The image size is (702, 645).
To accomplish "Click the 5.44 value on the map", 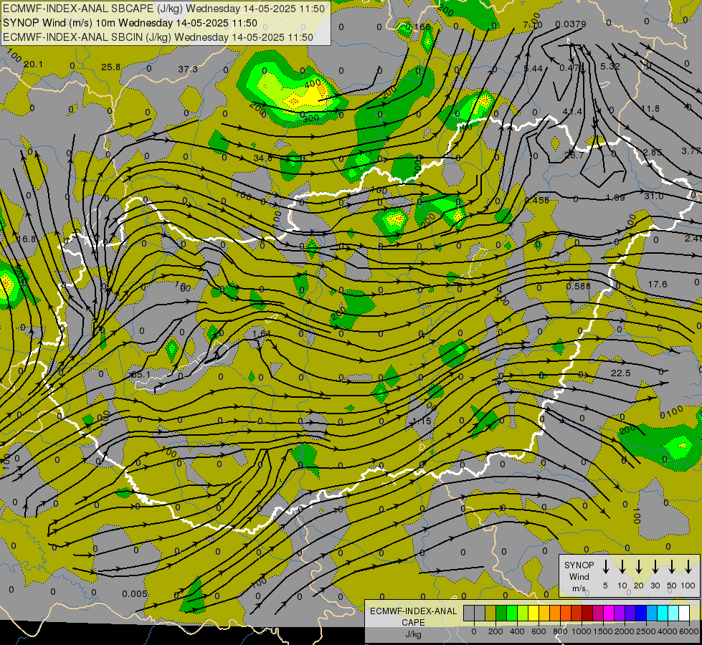I will 533,69.
